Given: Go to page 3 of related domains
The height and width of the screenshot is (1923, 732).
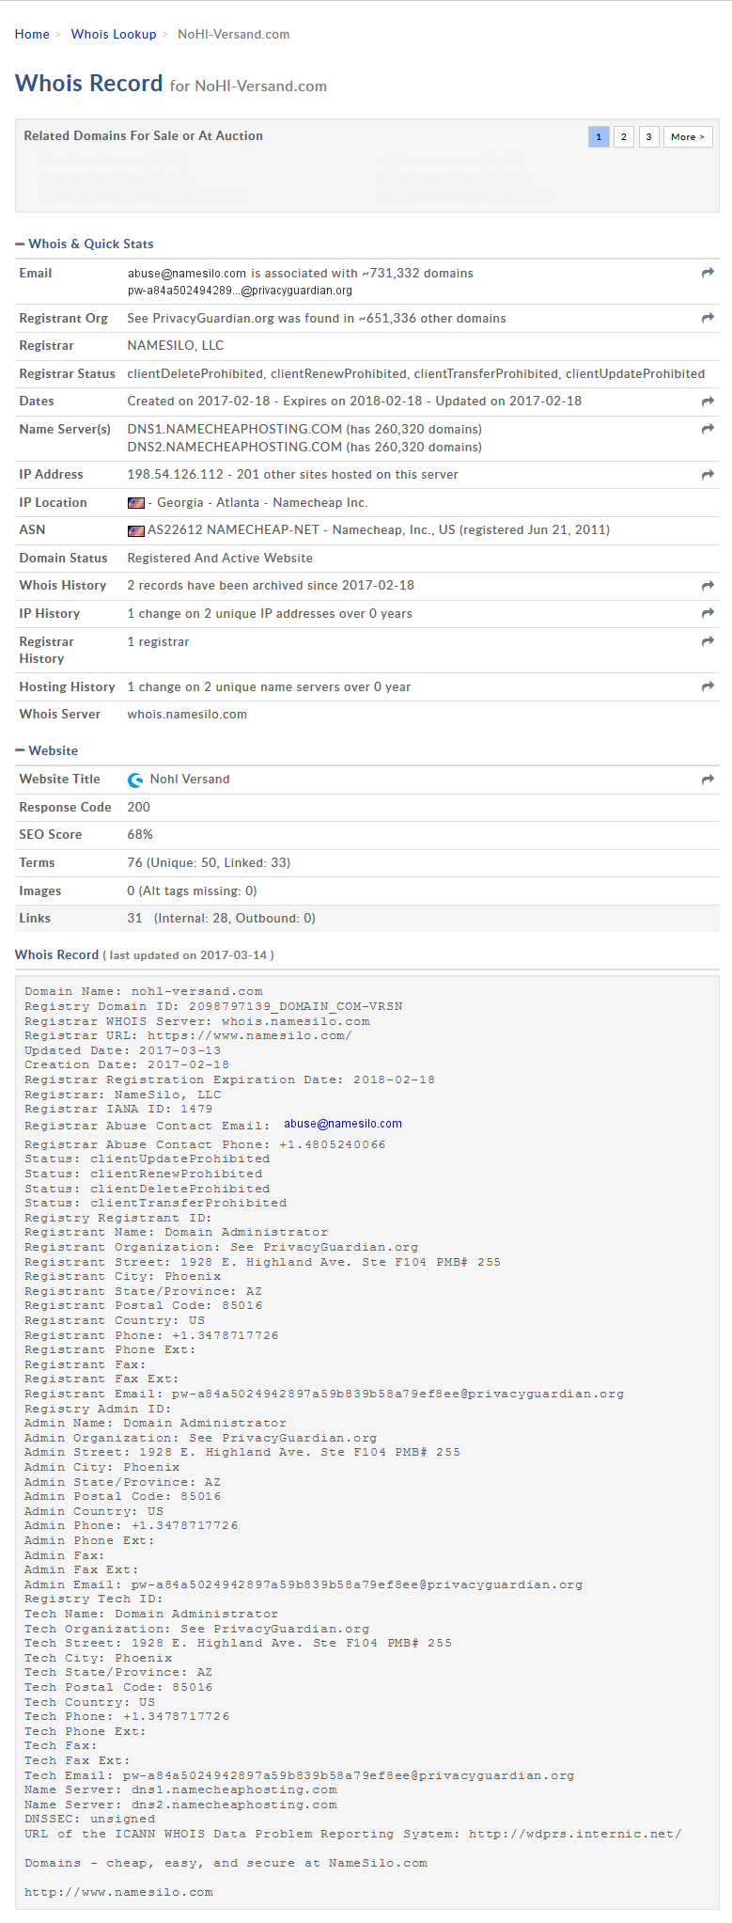Looking at the screenshot, I should 648,136.
